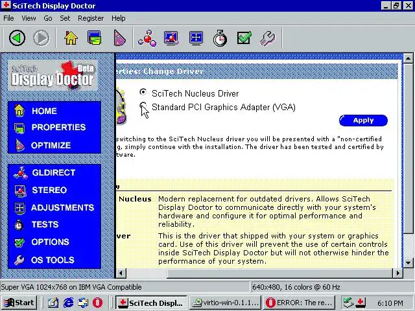
Task: Go to the OS TOOLS sidebar link
Action: (x=53, y=260)
